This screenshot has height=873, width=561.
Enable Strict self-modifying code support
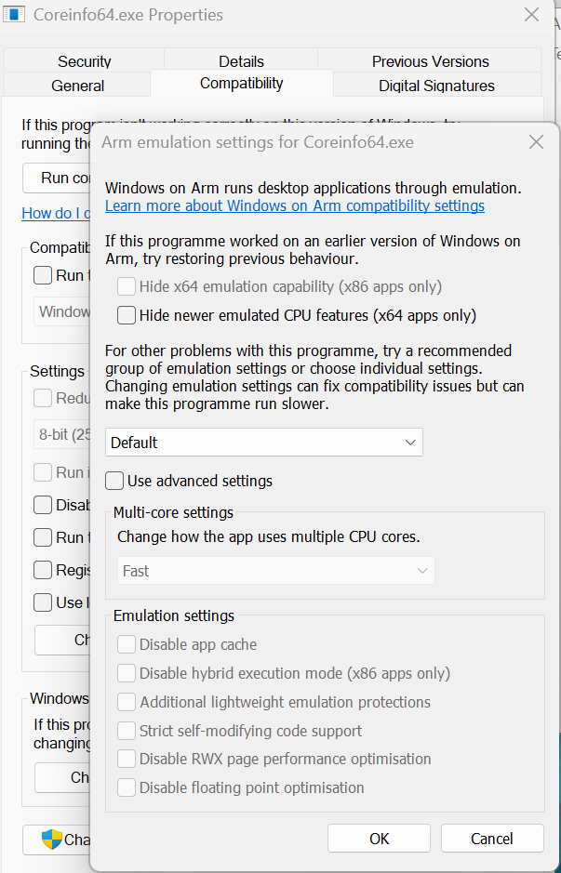[126, 730]
